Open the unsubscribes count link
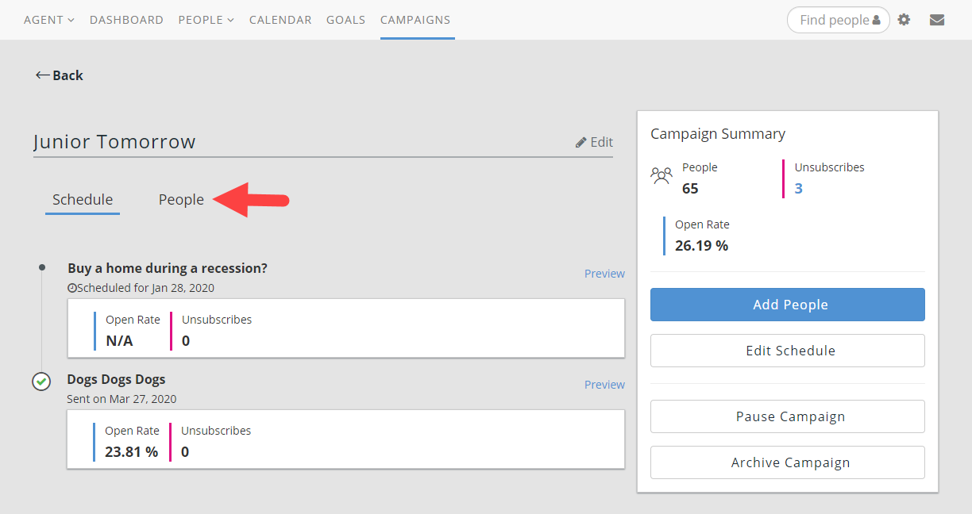972x514 pixels. [x=798, y=188]
